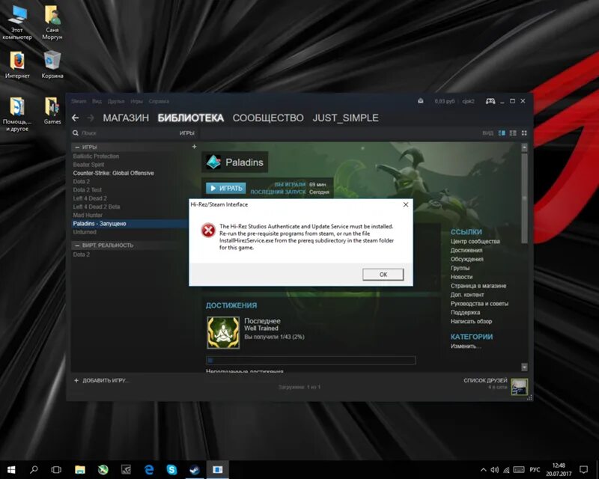Click the plus icon beside ИГРЫ category
The width and height of the screenshot is (599, 479).
pyautogui.click(x=194, y=147)
